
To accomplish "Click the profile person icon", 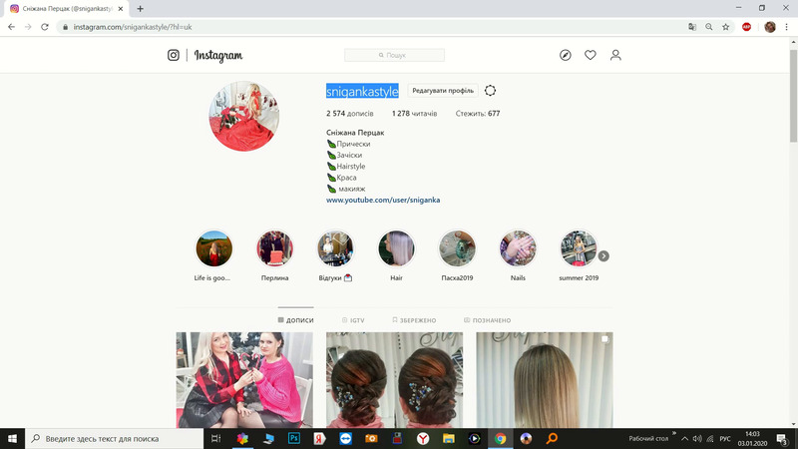I will (615, 56).
